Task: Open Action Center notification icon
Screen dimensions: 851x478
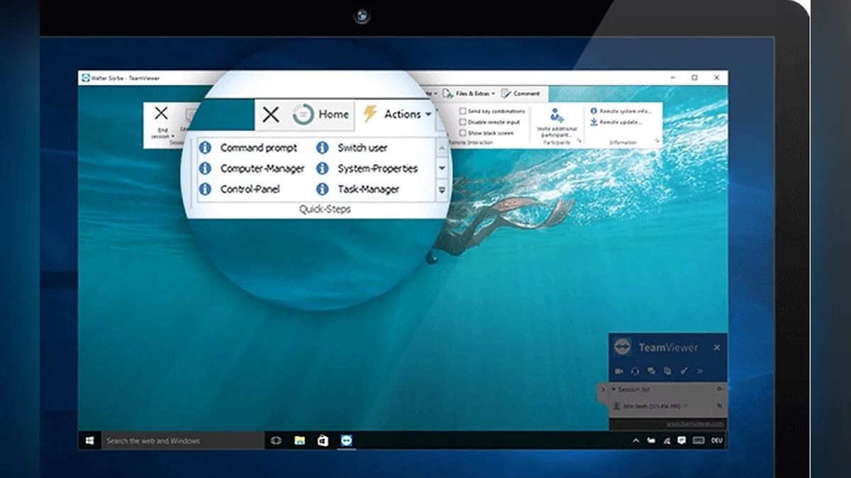Action: (x=682, y=440)
